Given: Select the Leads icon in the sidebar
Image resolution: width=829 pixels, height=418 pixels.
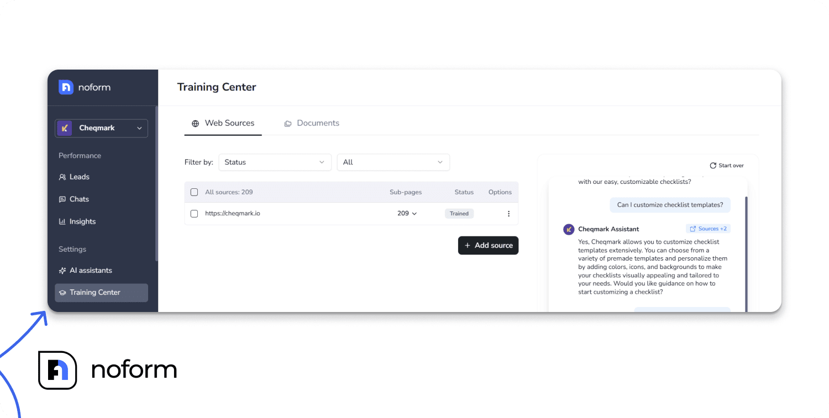Looking at the screenshot, I should tap(62, 177).
